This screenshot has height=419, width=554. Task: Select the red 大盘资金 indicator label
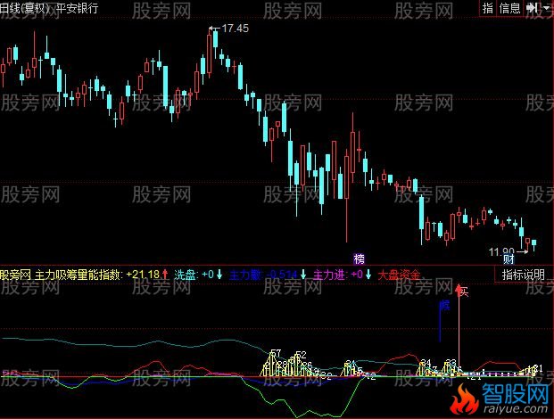(x=399, y=275)
